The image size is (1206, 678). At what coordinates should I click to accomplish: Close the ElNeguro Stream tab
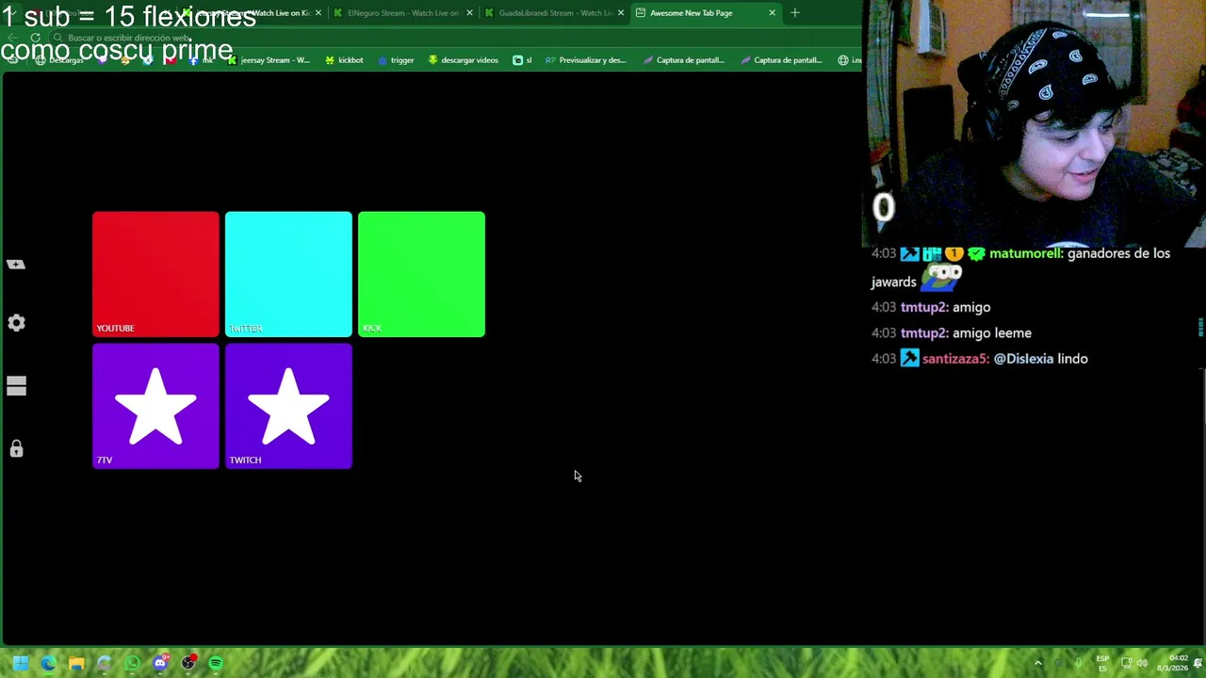click(469, 13)
